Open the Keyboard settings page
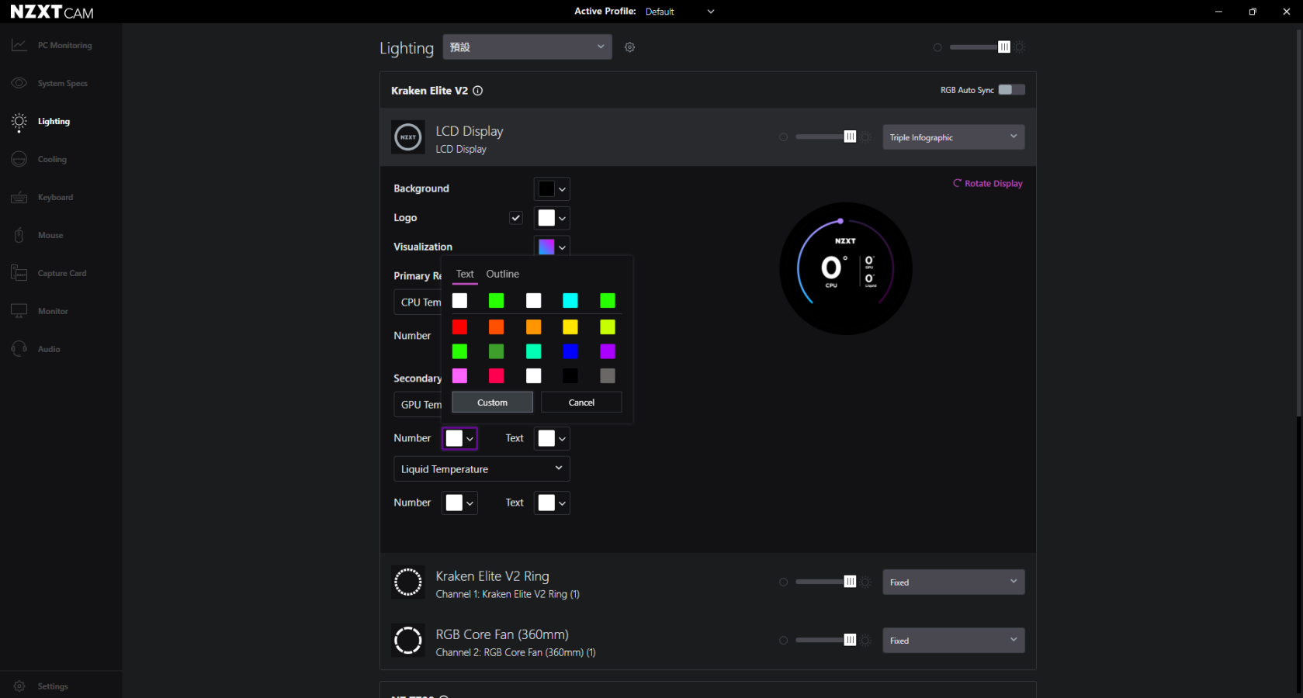This screenshot has width=1303, height=698. [55, 198]
